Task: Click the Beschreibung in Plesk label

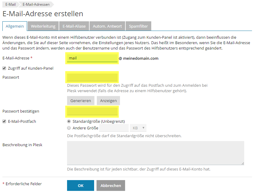Action: (22, 145)
